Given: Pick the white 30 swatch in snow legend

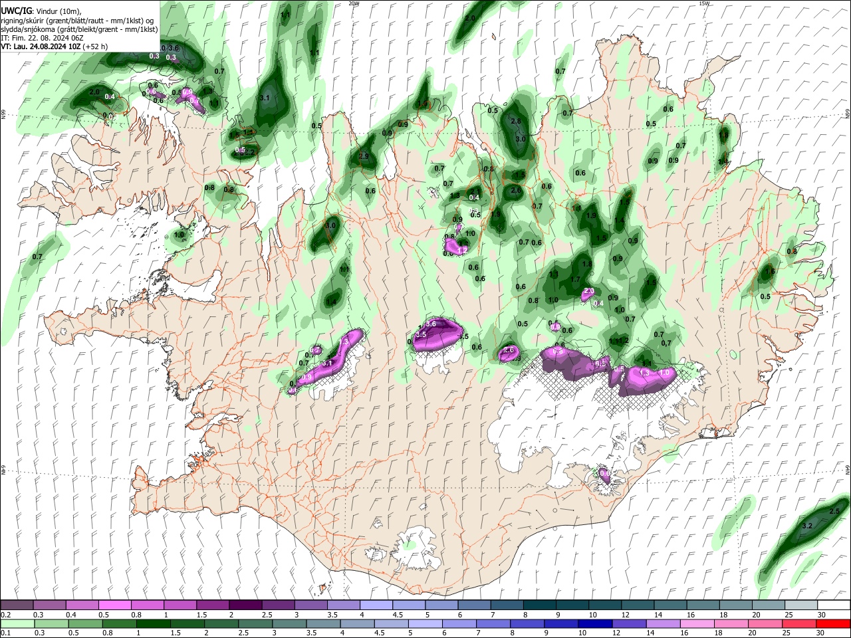Looking at the screenshot, I should click(x=834, y=605).
